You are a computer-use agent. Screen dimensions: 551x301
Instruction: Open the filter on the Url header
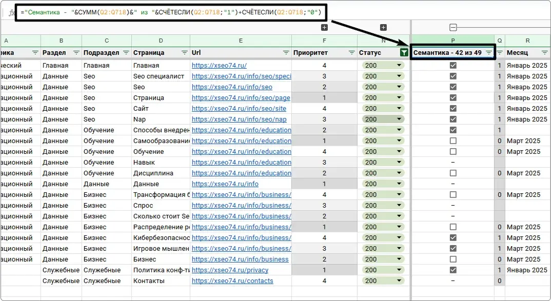[x=286, y=53]
